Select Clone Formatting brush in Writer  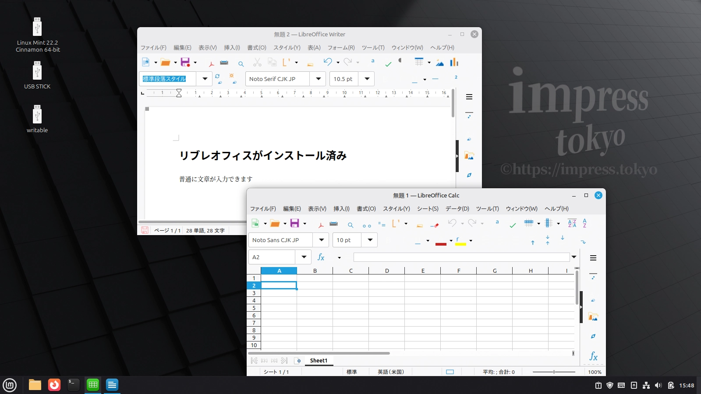(310, 64)
